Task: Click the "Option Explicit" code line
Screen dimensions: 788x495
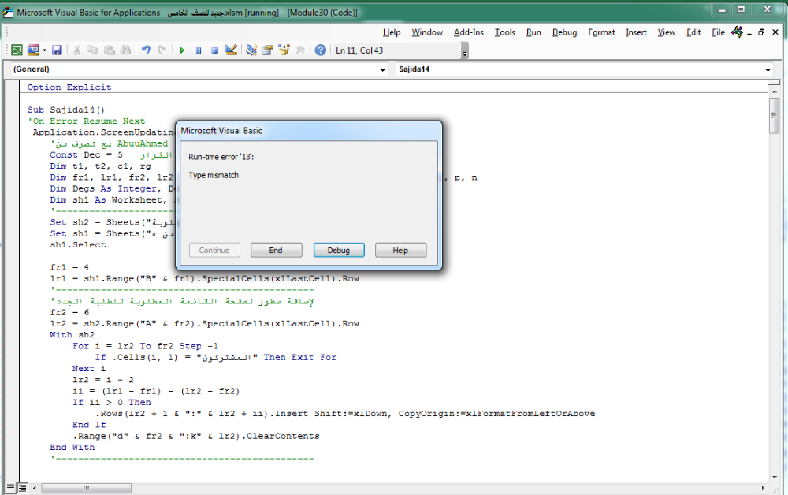Action: point(69,87)
